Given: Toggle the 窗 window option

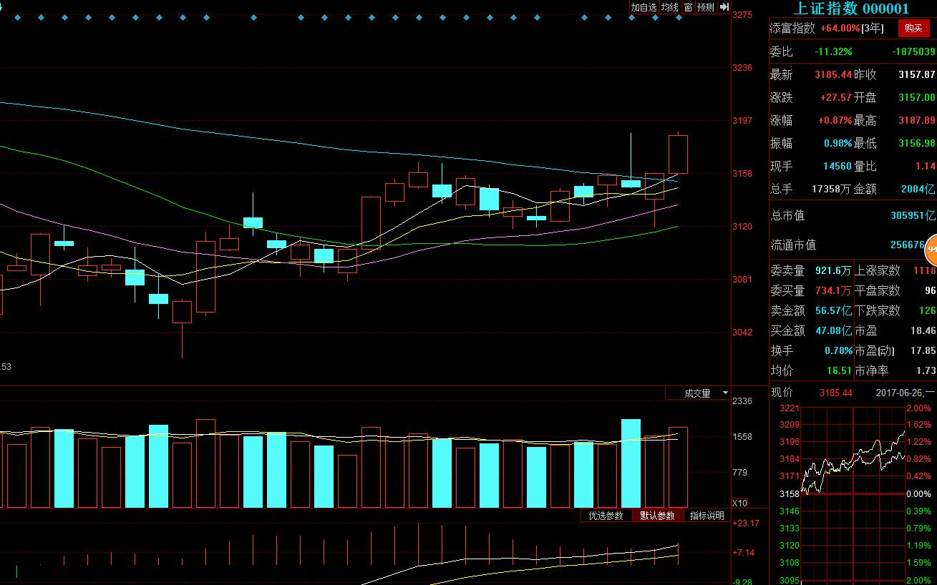Looking at the screenshot, I should 688,7.
